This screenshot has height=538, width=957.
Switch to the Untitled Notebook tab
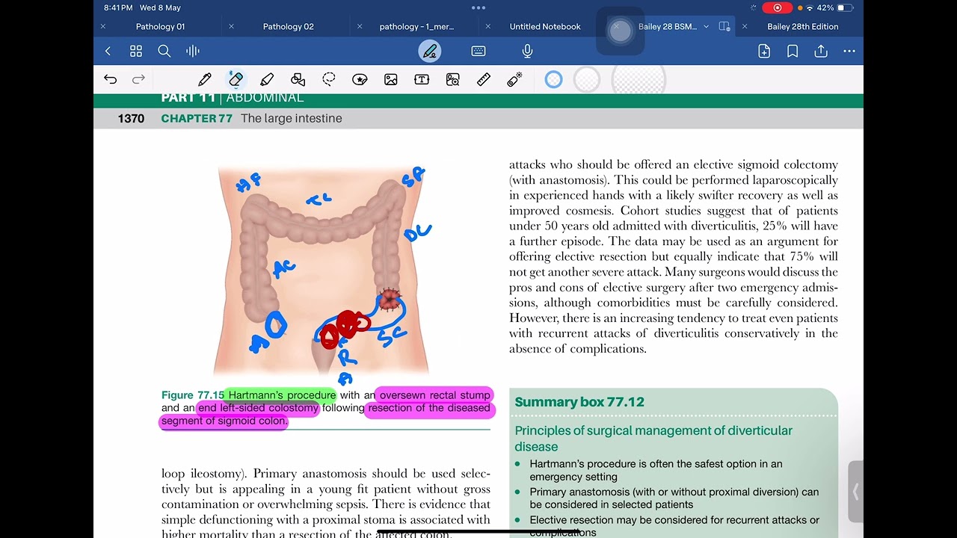(545, 26)
